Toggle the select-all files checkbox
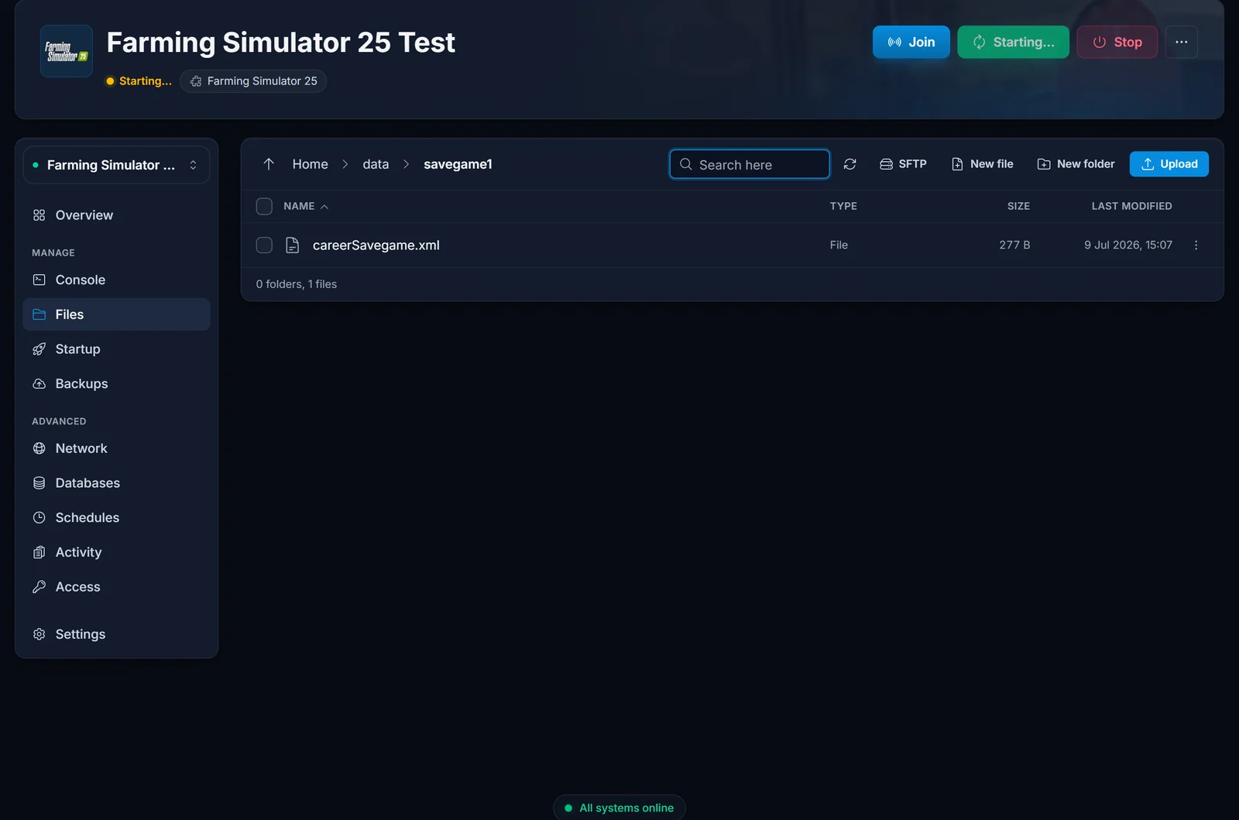 click(x=264, y=206)
